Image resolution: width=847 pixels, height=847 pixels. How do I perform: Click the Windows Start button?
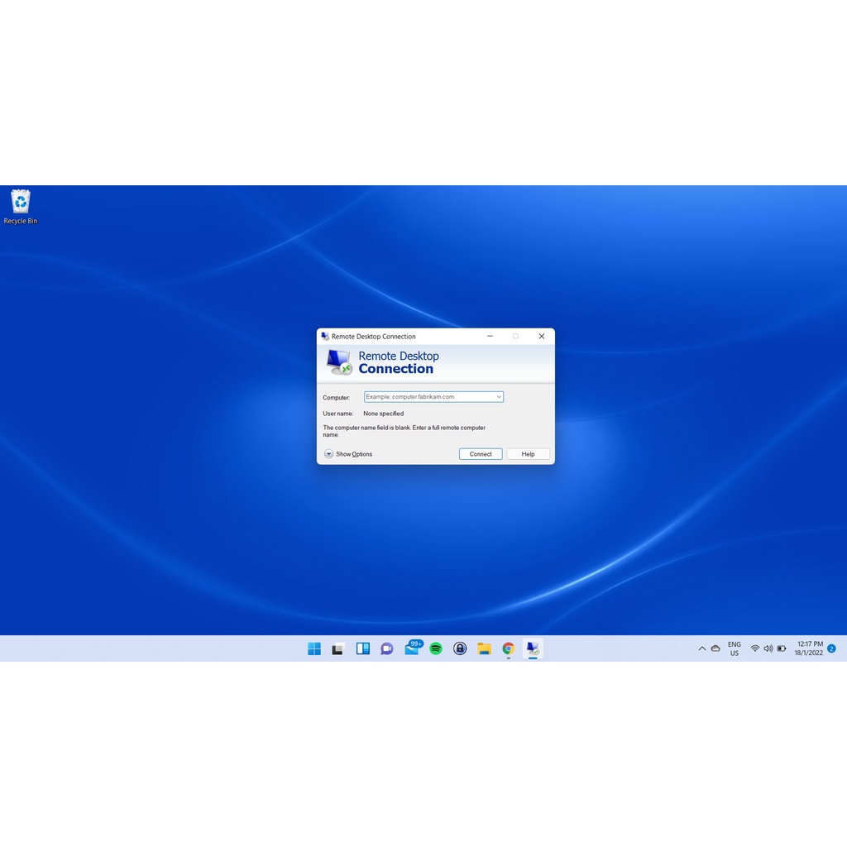coord(314,648)
